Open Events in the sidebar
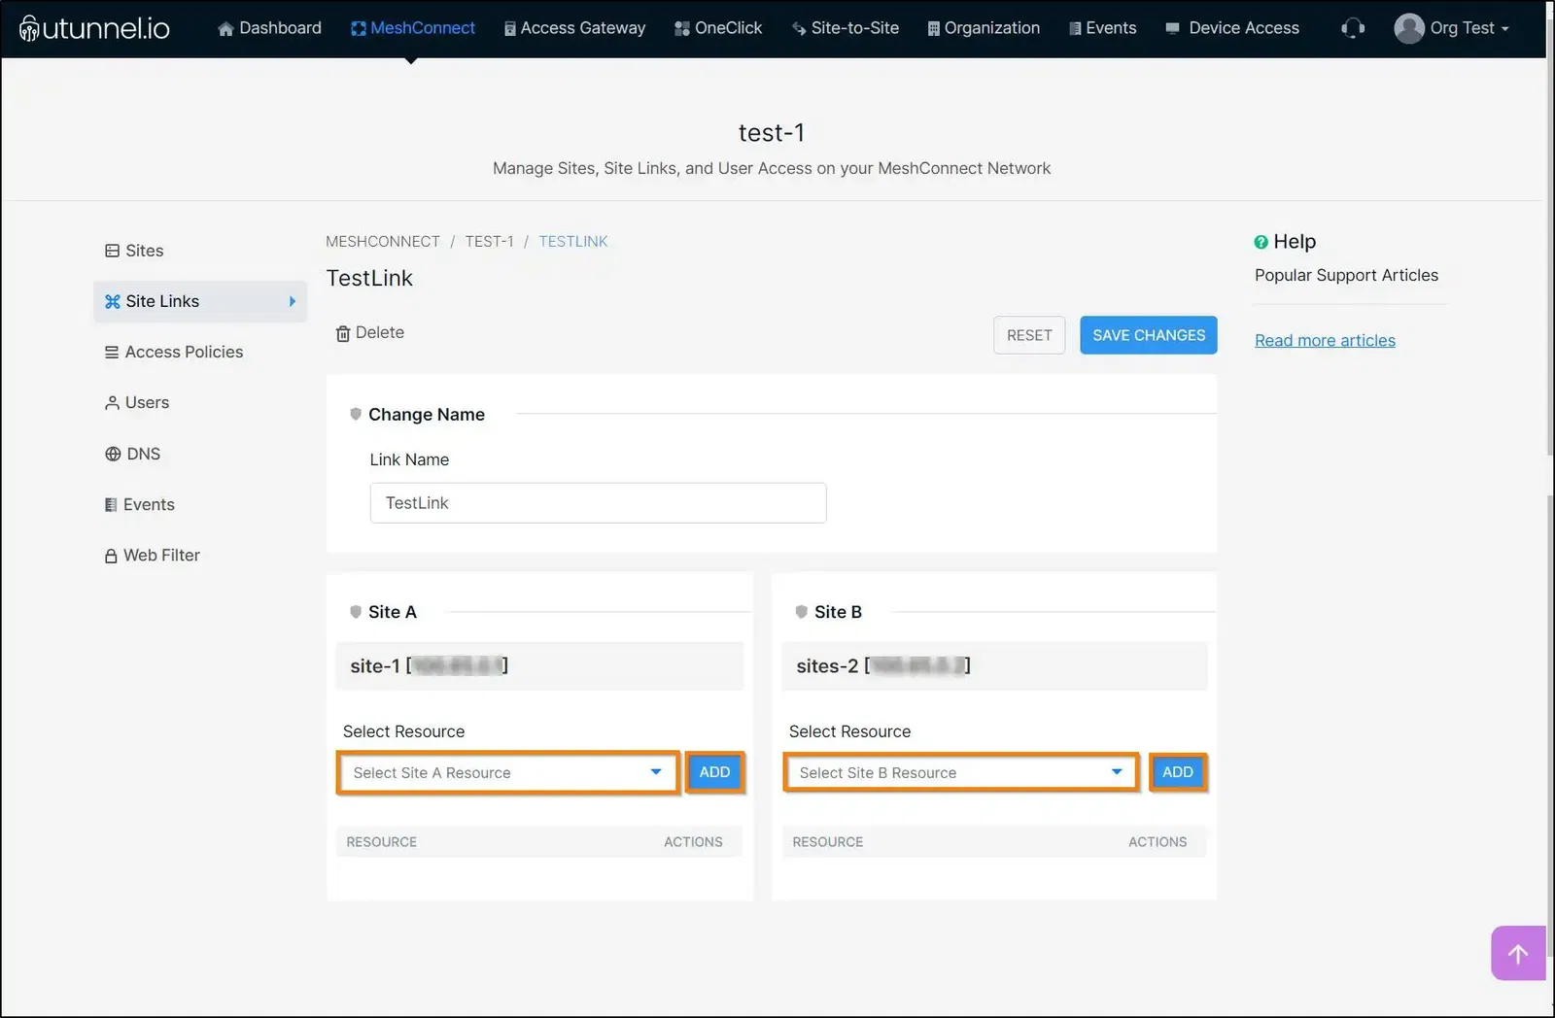This screenshot has height=1018, width=1555. [x=140, y=504]
